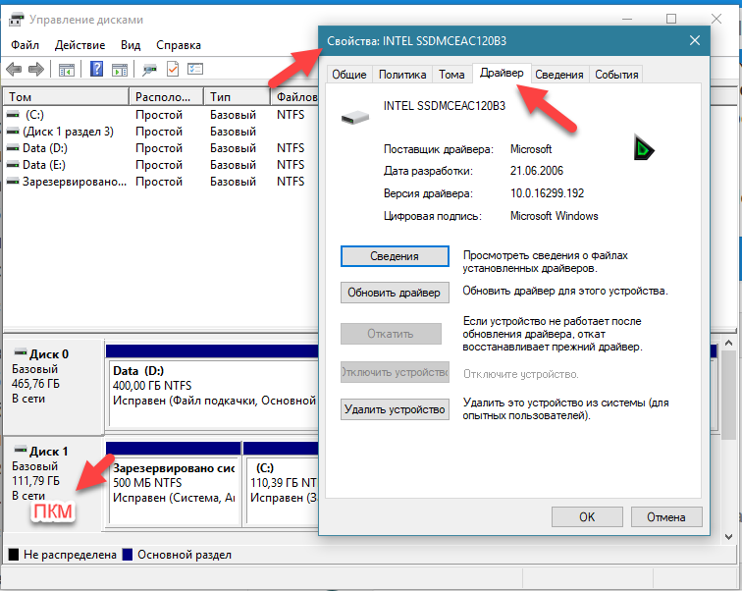This screenshot has height=591, width=742.
Task: Click the rescan disks magnifier icon
Action: click(149, 70)
